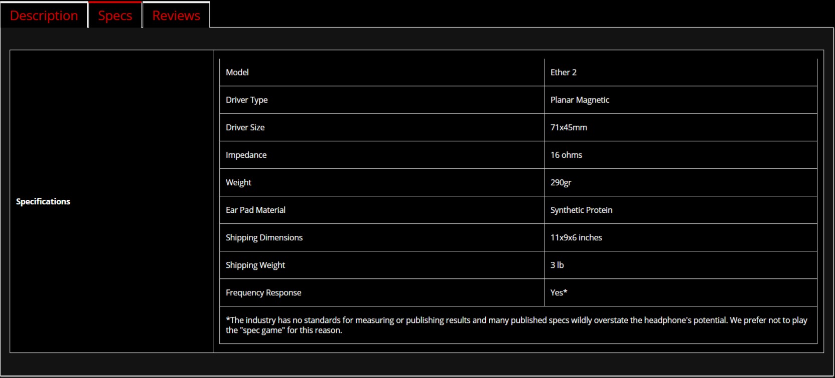
Task: Select the 71x45mm driver size value
Action: pos(569,127)
